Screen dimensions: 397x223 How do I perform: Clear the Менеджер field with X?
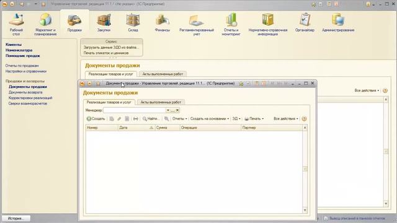pos(177,110)
